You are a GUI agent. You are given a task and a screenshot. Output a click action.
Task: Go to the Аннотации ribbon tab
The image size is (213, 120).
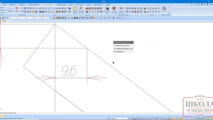point(80,5)
